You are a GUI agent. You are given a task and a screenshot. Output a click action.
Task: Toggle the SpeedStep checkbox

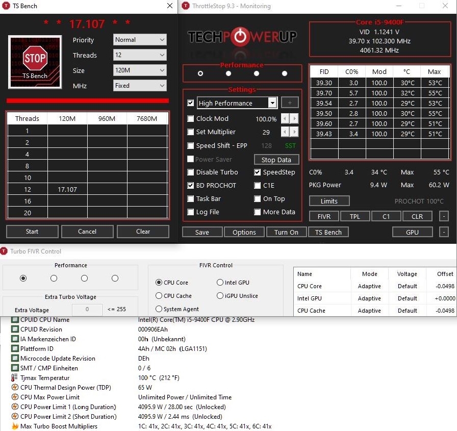tap(258, 172)
